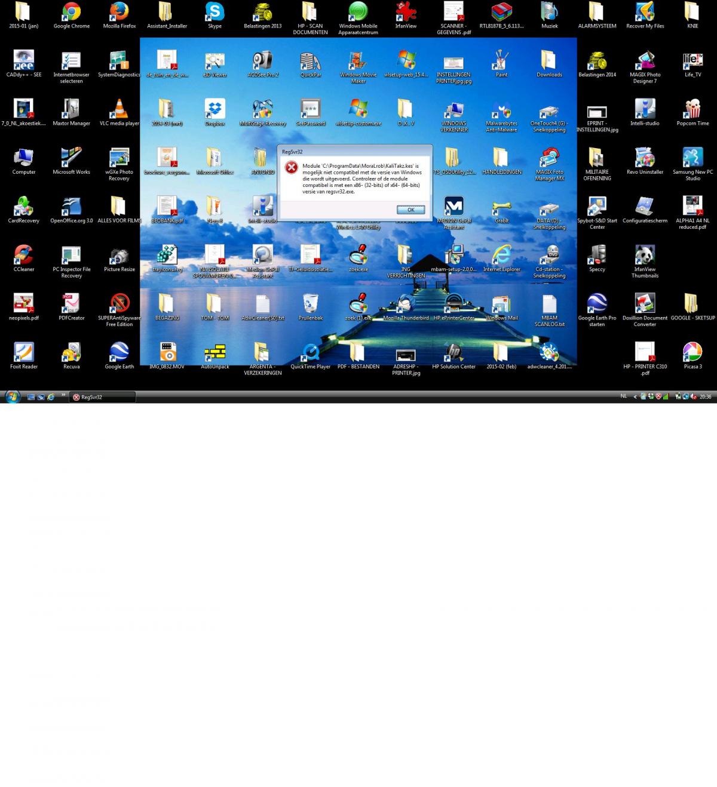Open the Samsung New PC Studio icon

(x=693, y=164)
